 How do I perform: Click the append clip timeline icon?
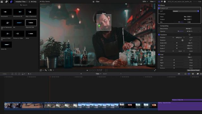point(19,74)
